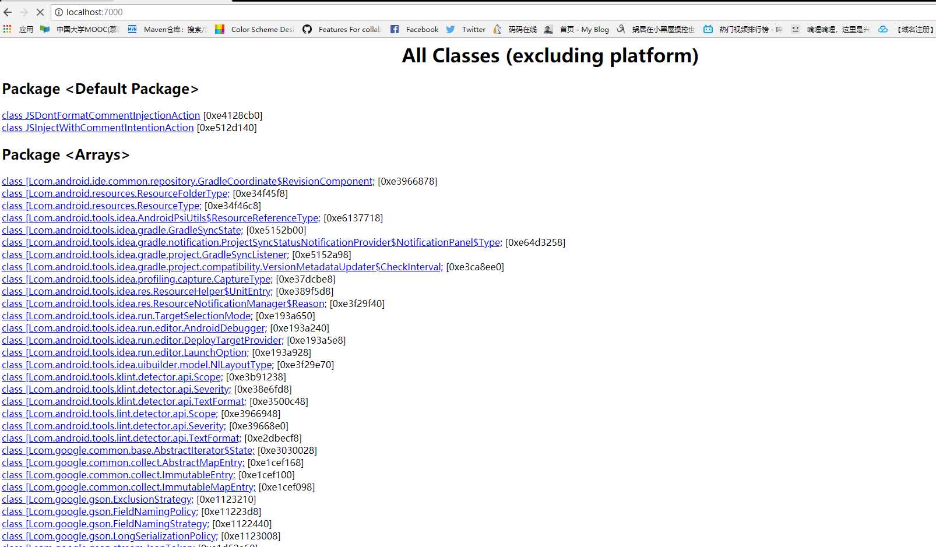This screenshot has height=547, width=936.
Task: Open the lint.detector.api.TextFormat class link
Action: tap(122, 438)
